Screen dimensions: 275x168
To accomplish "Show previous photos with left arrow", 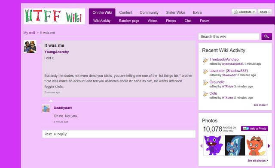I will 201,146.
